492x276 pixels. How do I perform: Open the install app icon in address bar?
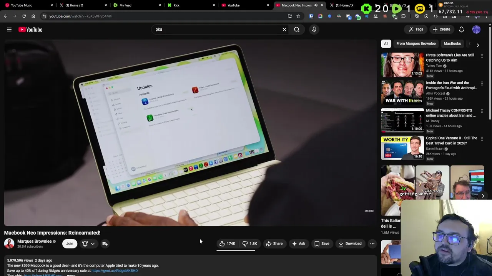coord(290,16)
